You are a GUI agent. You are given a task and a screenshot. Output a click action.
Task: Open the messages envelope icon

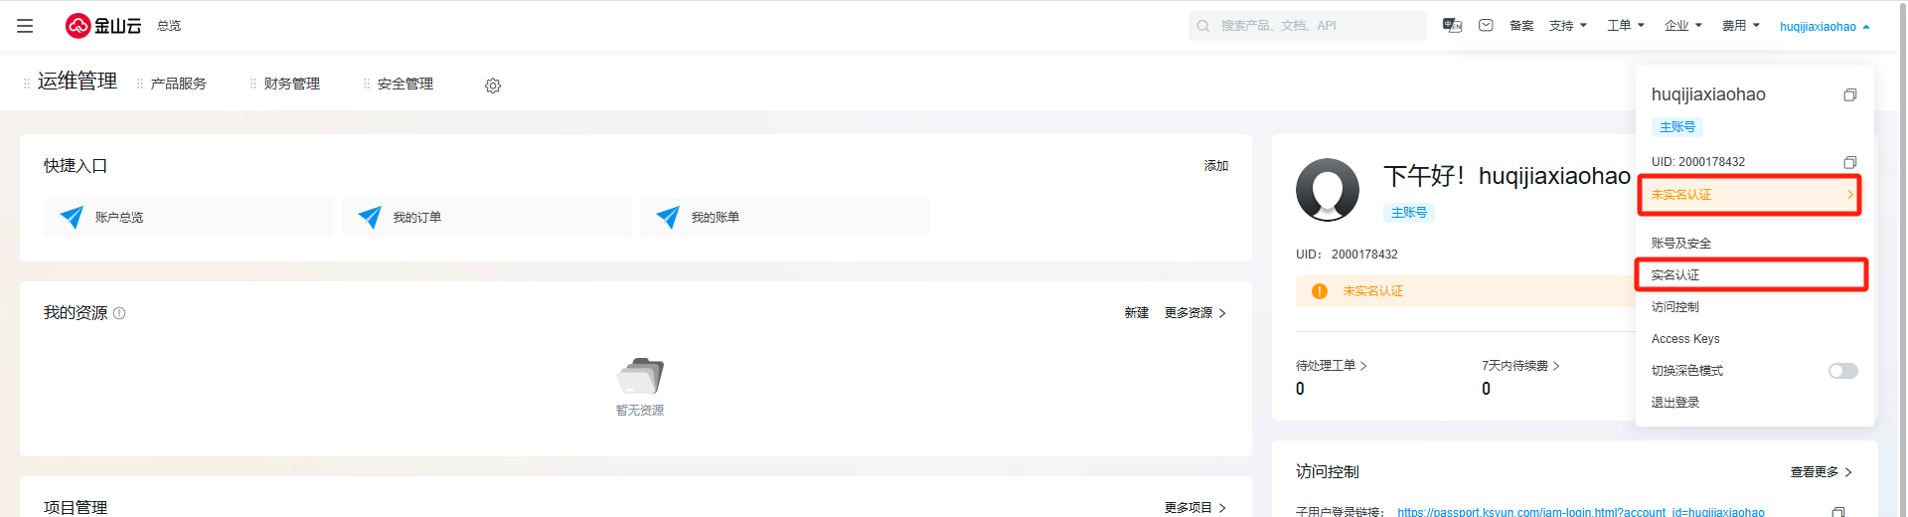[x=1486, y=26]
